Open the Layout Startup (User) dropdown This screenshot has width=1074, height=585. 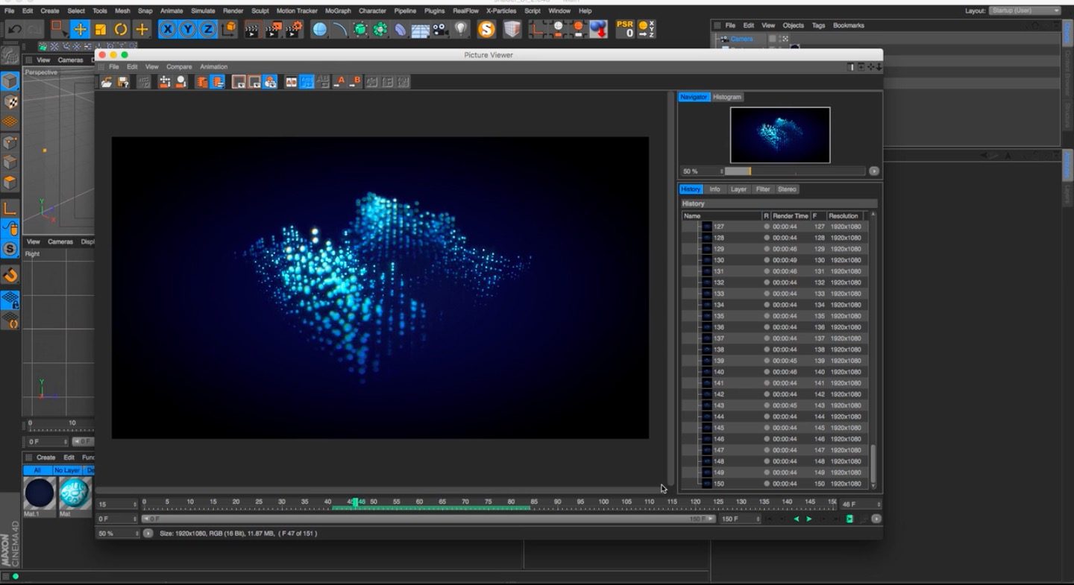[x=1025, y=10]
